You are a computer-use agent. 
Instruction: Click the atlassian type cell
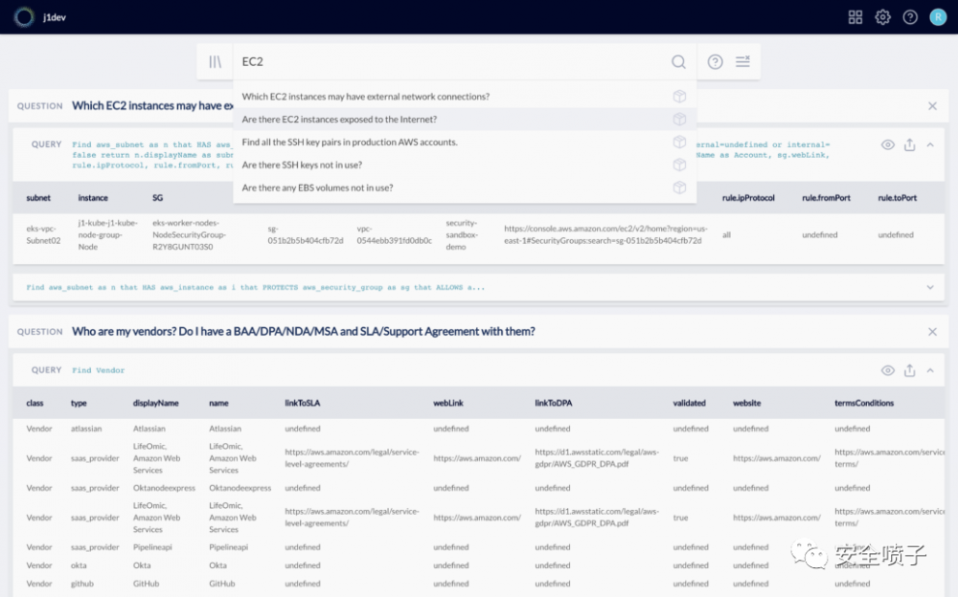click(86, 429)
